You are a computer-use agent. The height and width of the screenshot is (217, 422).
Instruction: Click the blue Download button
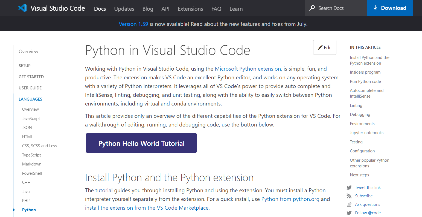coord(390,8)
